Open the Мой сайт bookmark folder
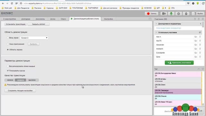Viewport: 206px width, 116px height. pyautogui.click(x=7, y=8)
